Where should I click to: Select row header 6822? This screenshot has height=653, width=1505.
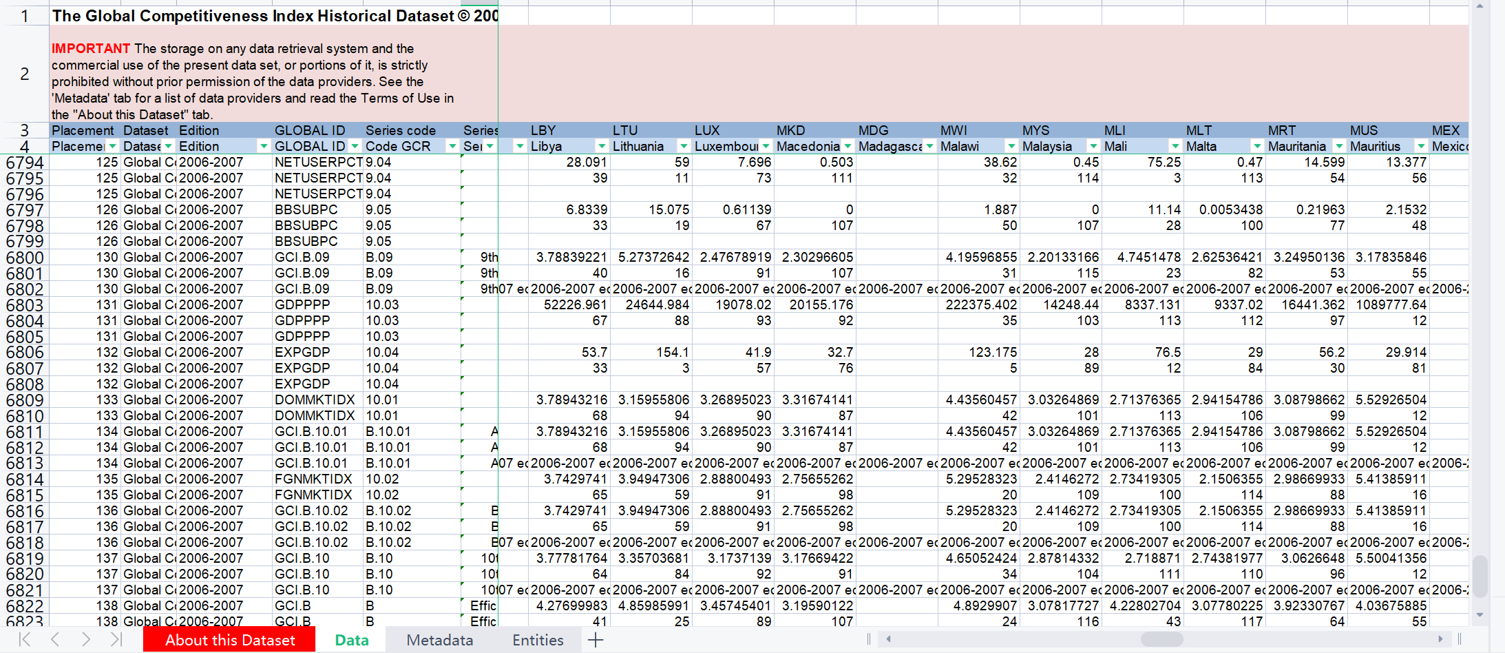tap(25, 606)
